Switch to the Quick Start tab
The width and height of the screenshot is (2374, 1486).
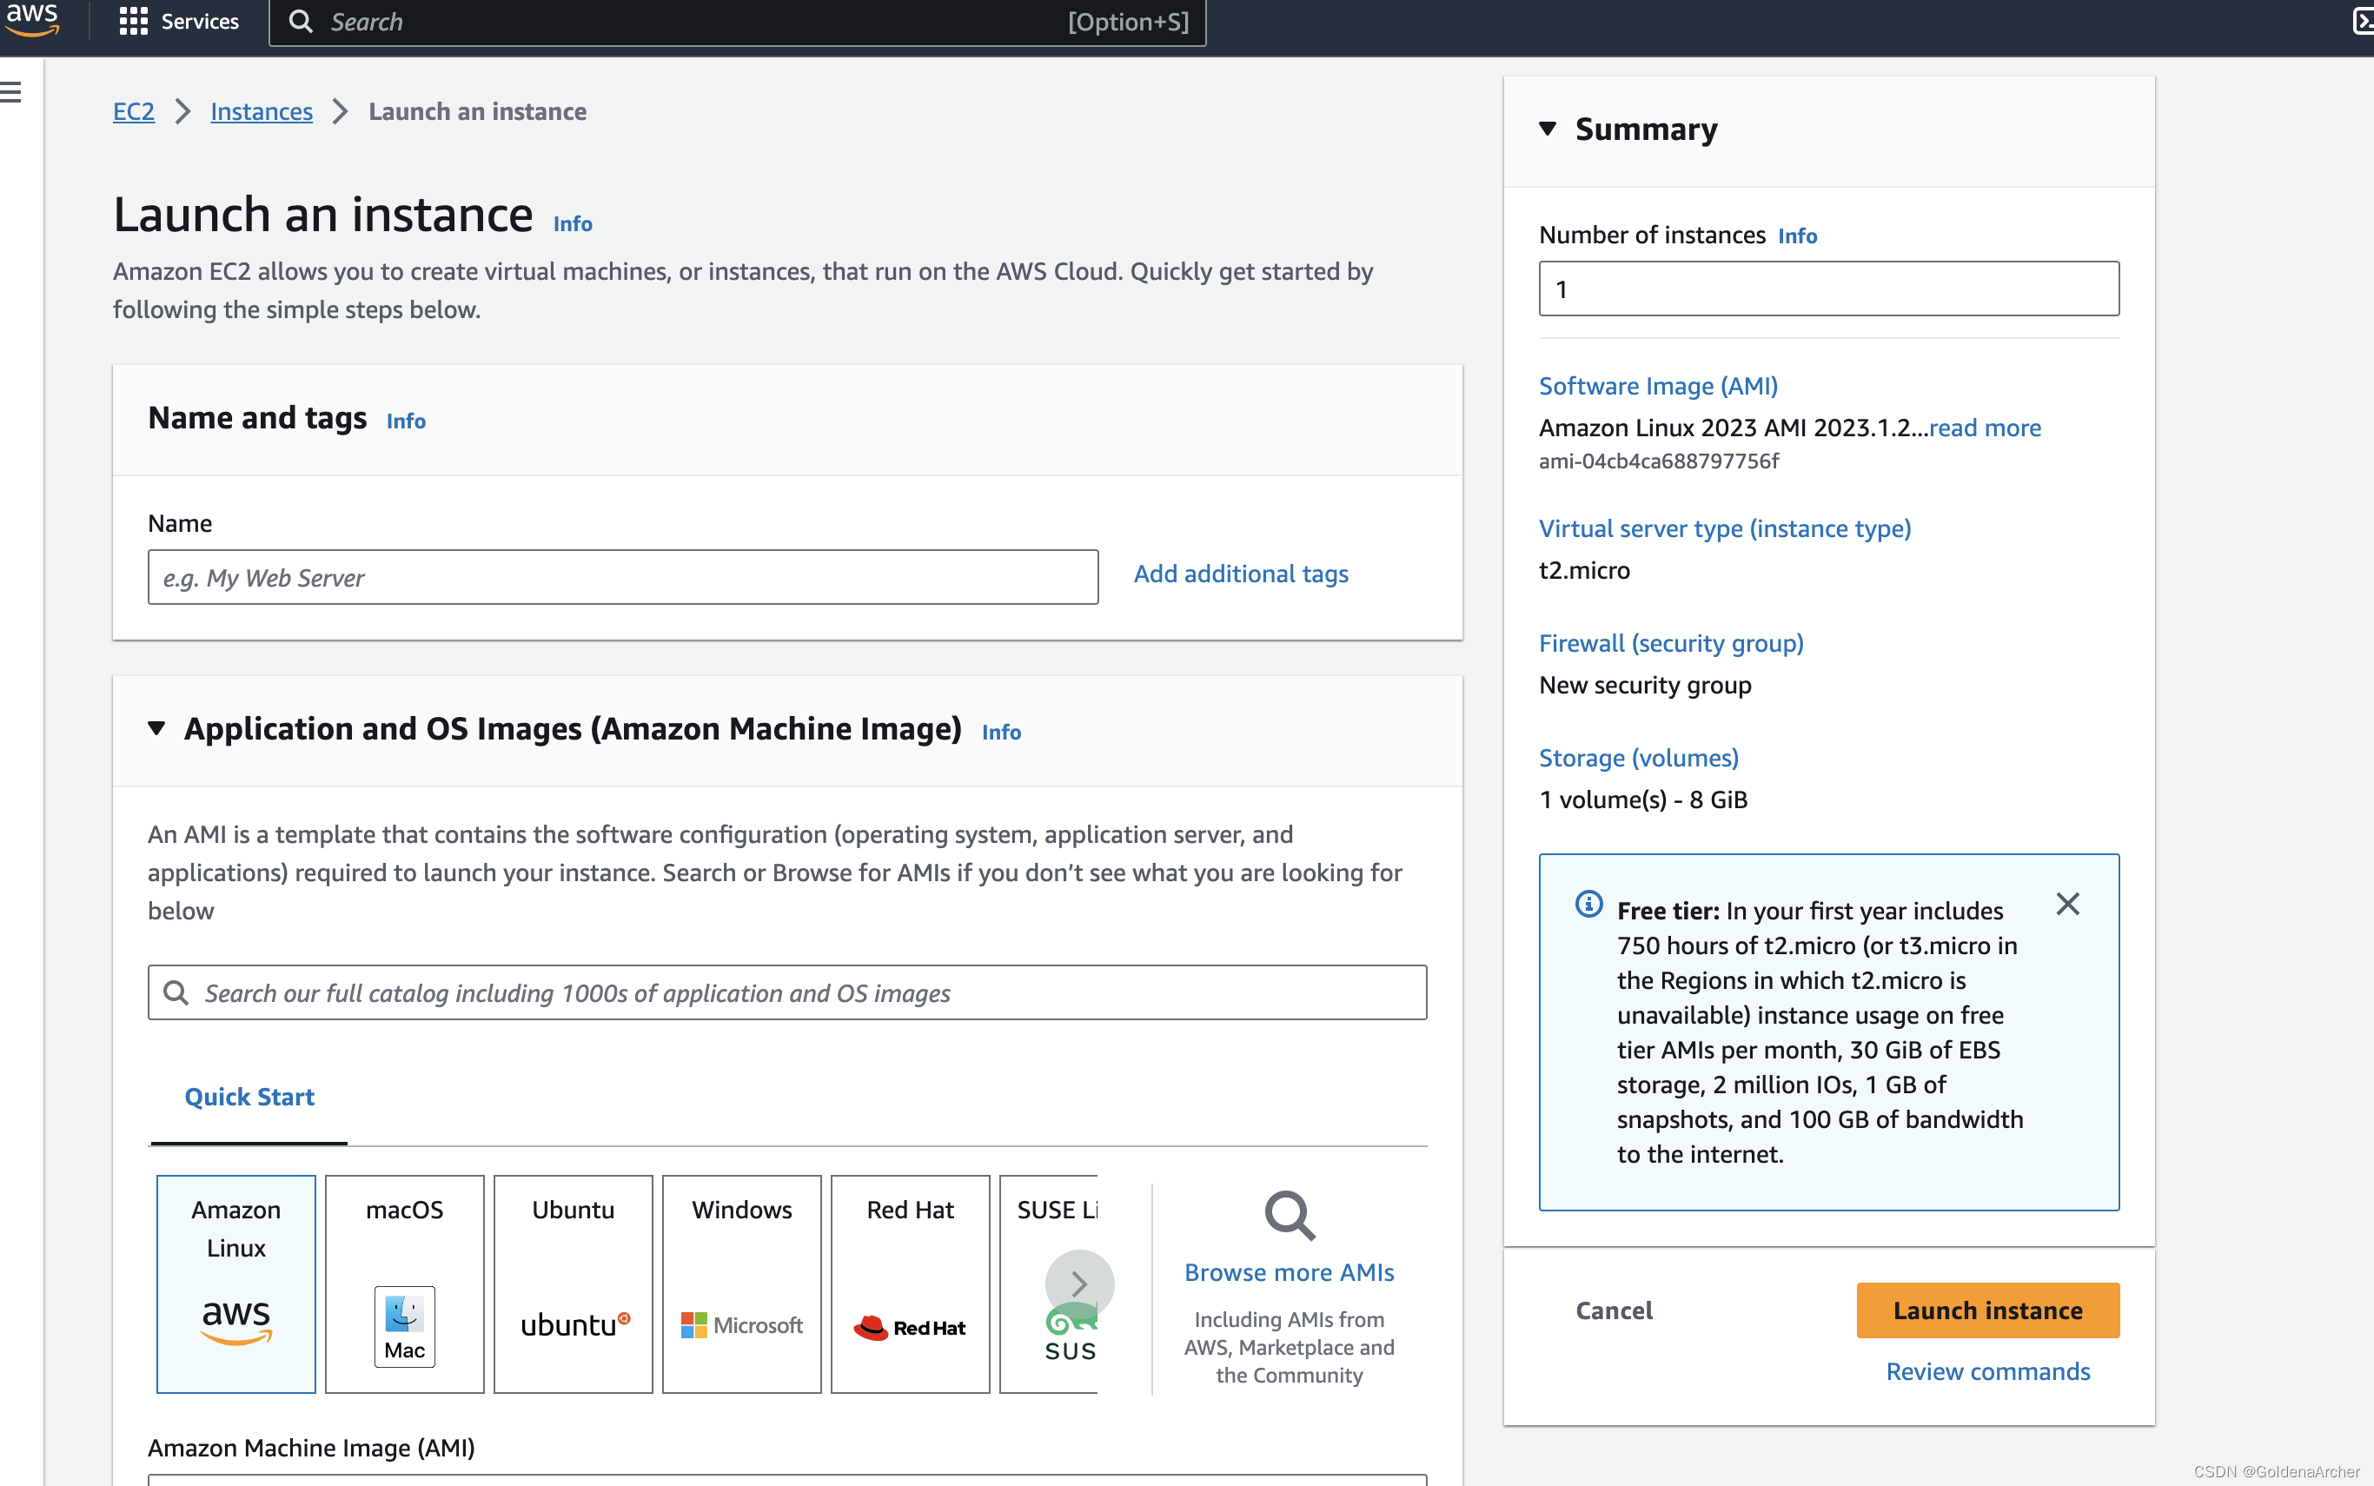click(249, 1097)
